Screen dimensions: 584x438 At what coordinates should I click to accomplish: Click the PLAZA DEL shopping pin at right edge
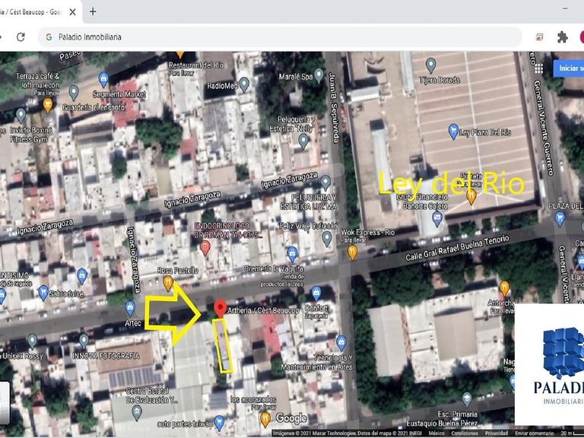pos(560,218)
